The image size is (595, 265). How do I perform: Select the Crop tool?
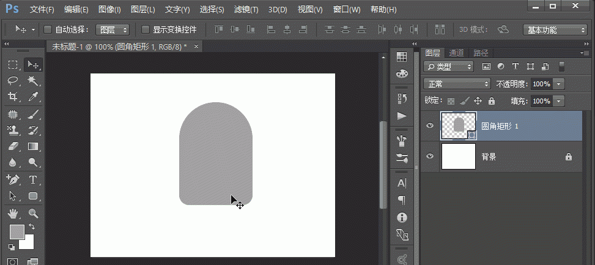13,97
